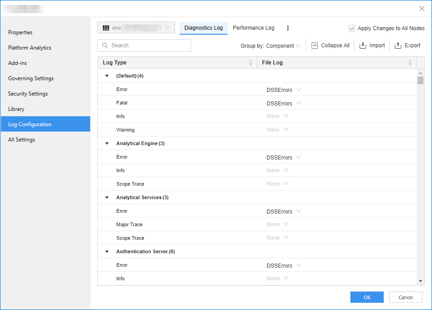Screen dimensions: 432x310
Task: Click the Collapse All icon
Action: click(315, 46)
